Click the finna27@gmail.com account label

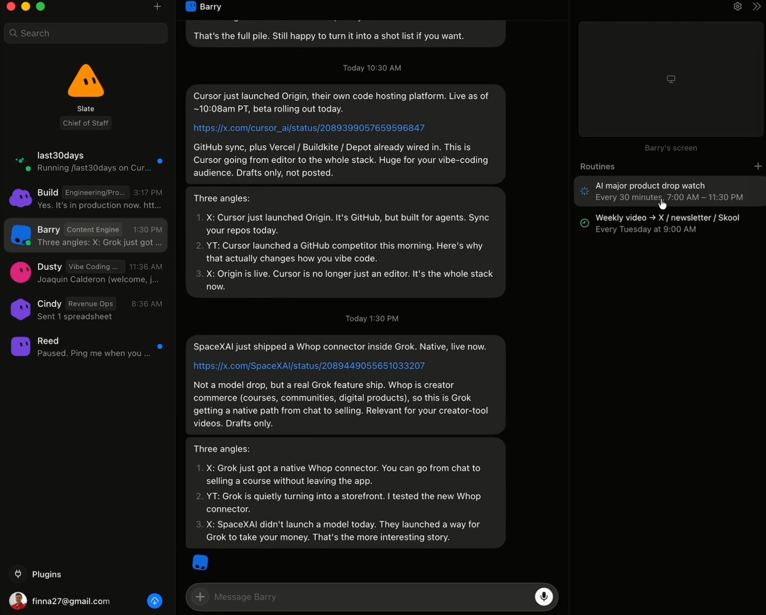click(71, 601)
